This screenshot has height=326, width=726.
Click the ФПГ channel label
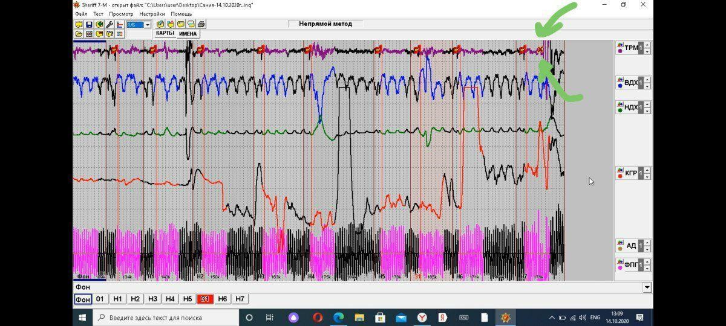pos(631,265)
